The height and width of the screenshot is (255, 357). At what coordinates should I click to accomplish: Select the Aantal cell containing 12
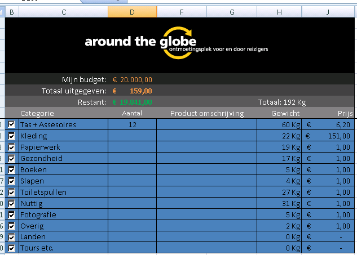pos(133,124)
